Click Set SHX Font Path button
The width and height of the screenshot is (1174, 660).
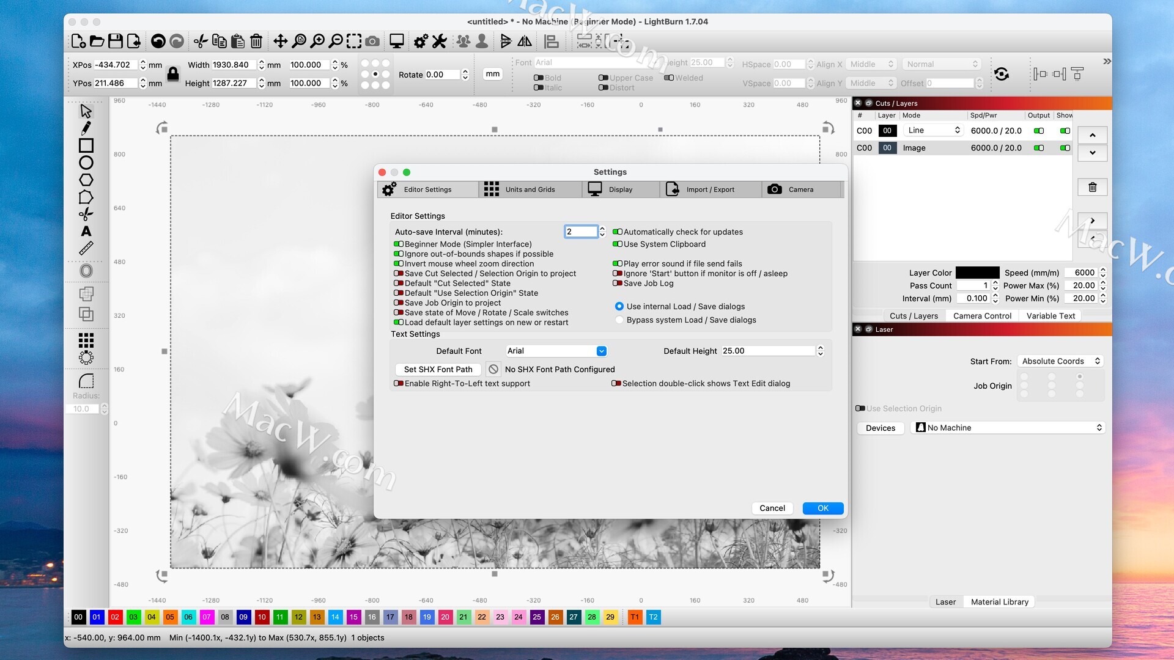pos(438,370)
